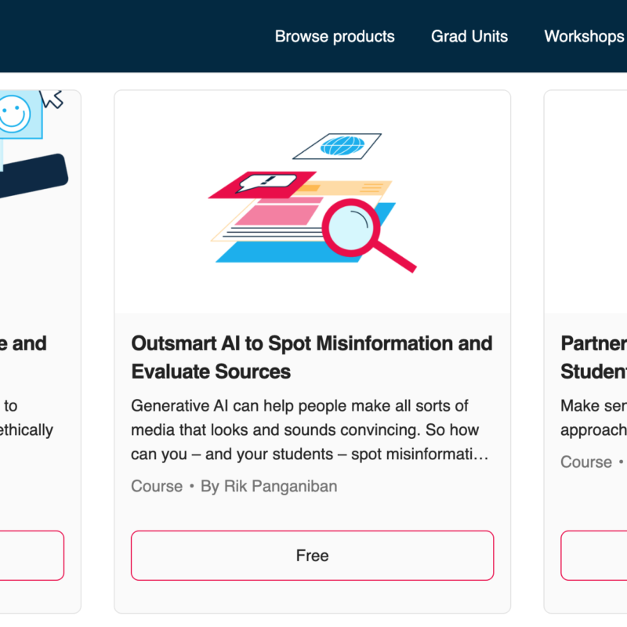Viewport: 627px width, 627px height.
Task: Click the cursor arrow icon on left card
Action: [52, 97]
